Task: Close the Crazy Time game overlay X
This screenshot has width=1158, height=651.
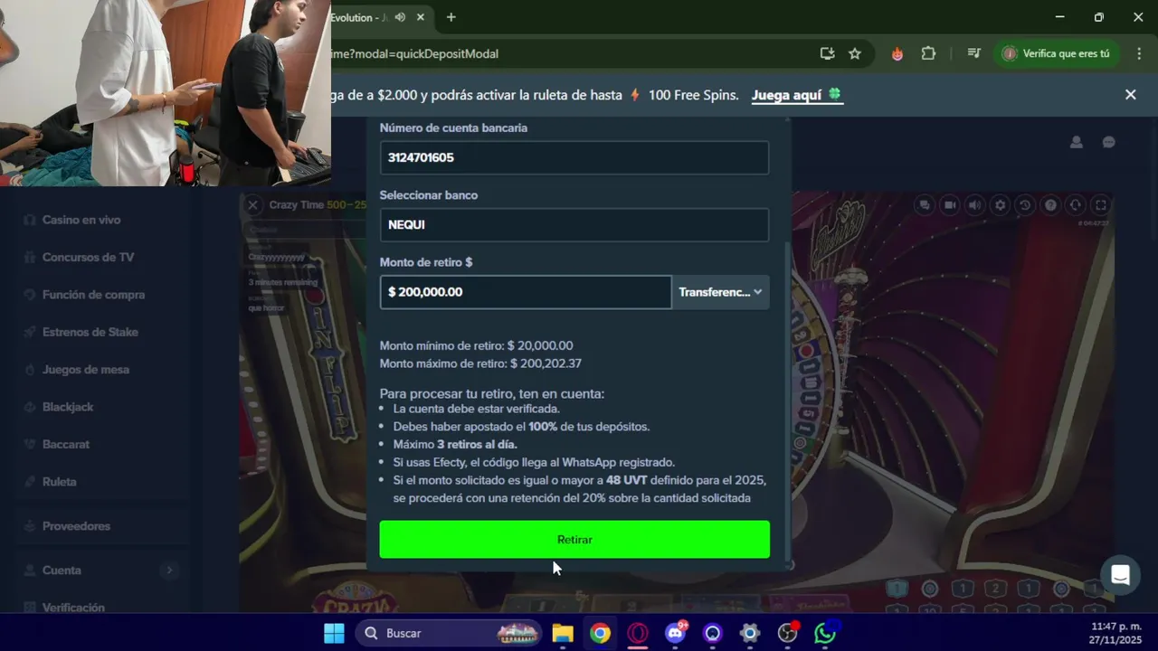Action: pyautogui.click(x=253, y=204)
